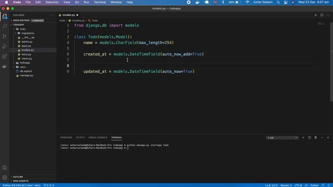Click the editor vertical scrollbar

pos(331,62)
